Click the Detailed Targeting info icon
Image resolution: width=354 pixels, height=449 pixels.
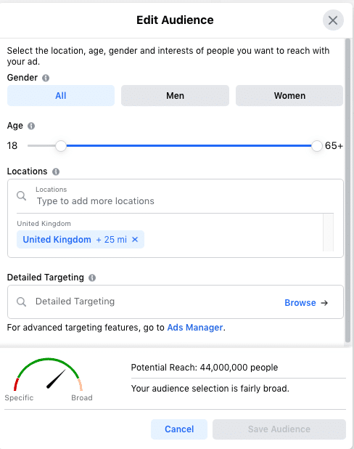point(92,278)
